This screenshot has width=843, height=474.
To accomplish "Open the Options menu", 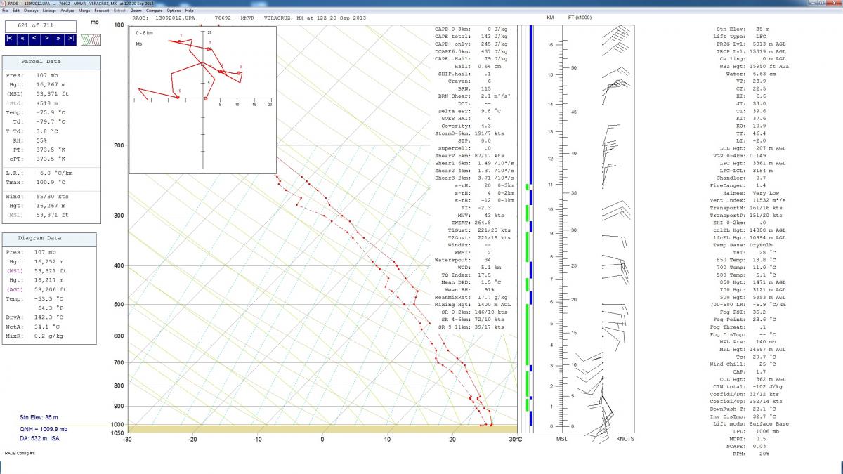I will 174,11.
